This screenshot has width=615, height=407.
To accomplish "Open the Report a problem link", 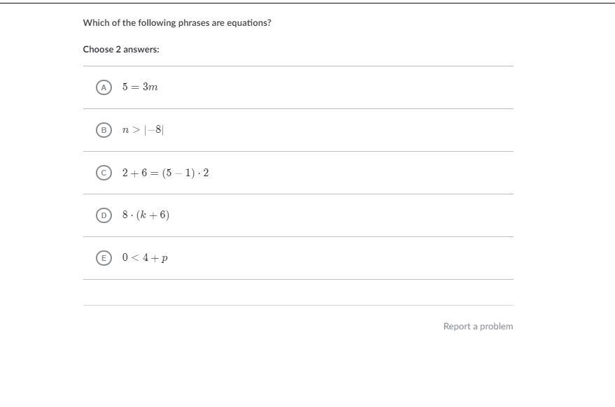I will tap(478, 327).
